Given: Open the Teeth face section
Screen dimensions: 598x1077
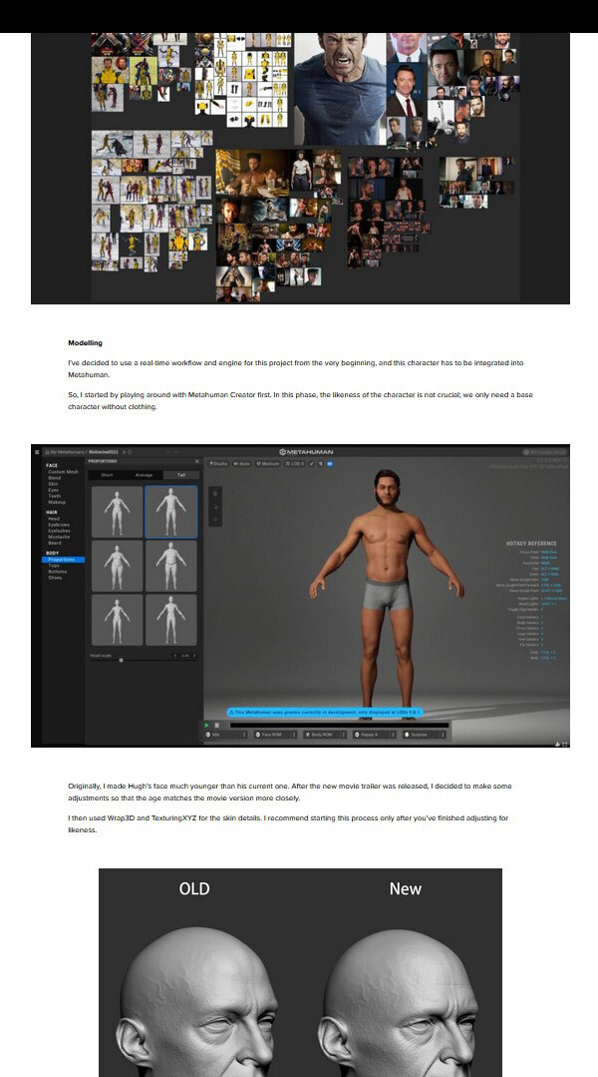Looking at the screenshot, I should (54, 496).
